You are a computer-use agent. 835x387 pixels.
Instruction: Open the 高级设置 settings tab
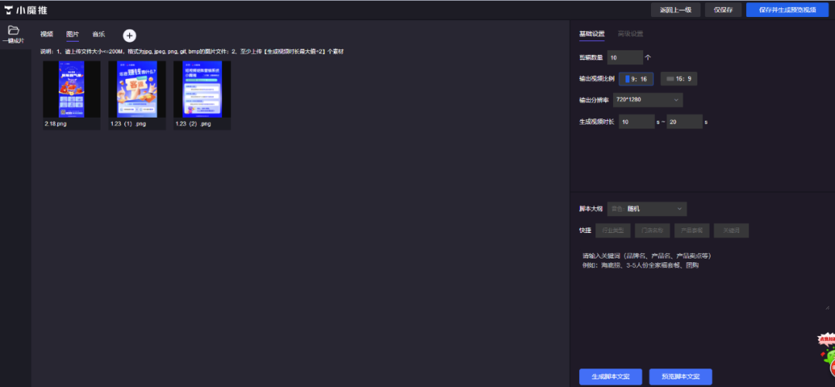point(630,34)
